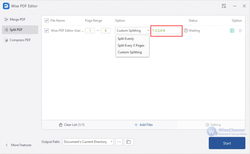Open the Merge PDF section
This screenshot has height=154, width=250.
[20, 19]
